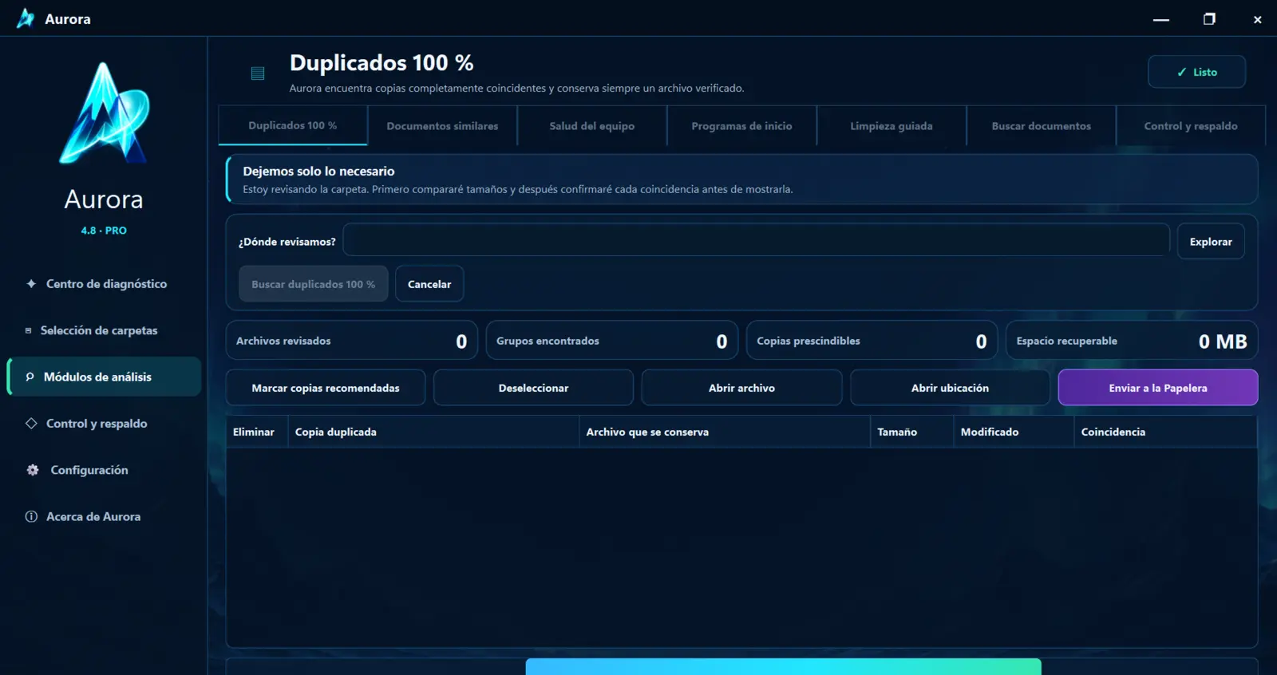
Task: Go to Selección de carpetas
Action: click(x=104, y=330)
